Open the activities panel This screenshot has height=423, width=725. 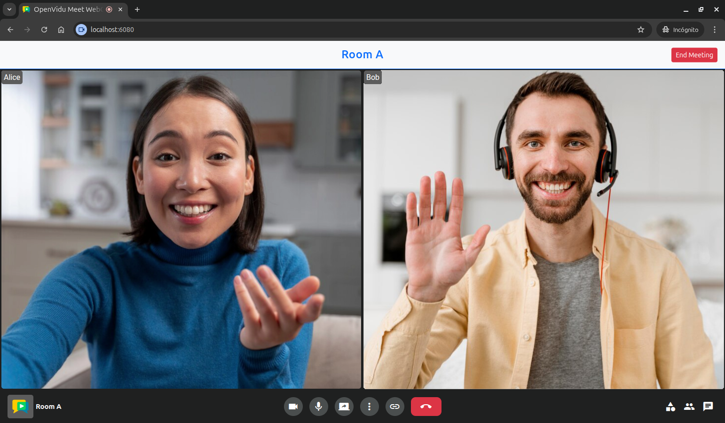coord(670,407)
